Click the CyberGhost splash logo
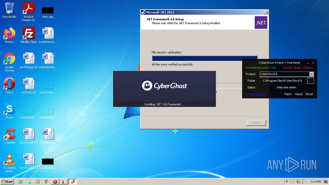Viewport: 329px width, 185px height. tap(164, 86)
